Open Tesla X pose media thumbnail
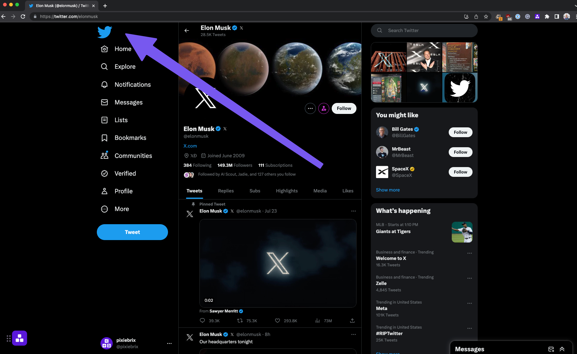 [424, 57]
